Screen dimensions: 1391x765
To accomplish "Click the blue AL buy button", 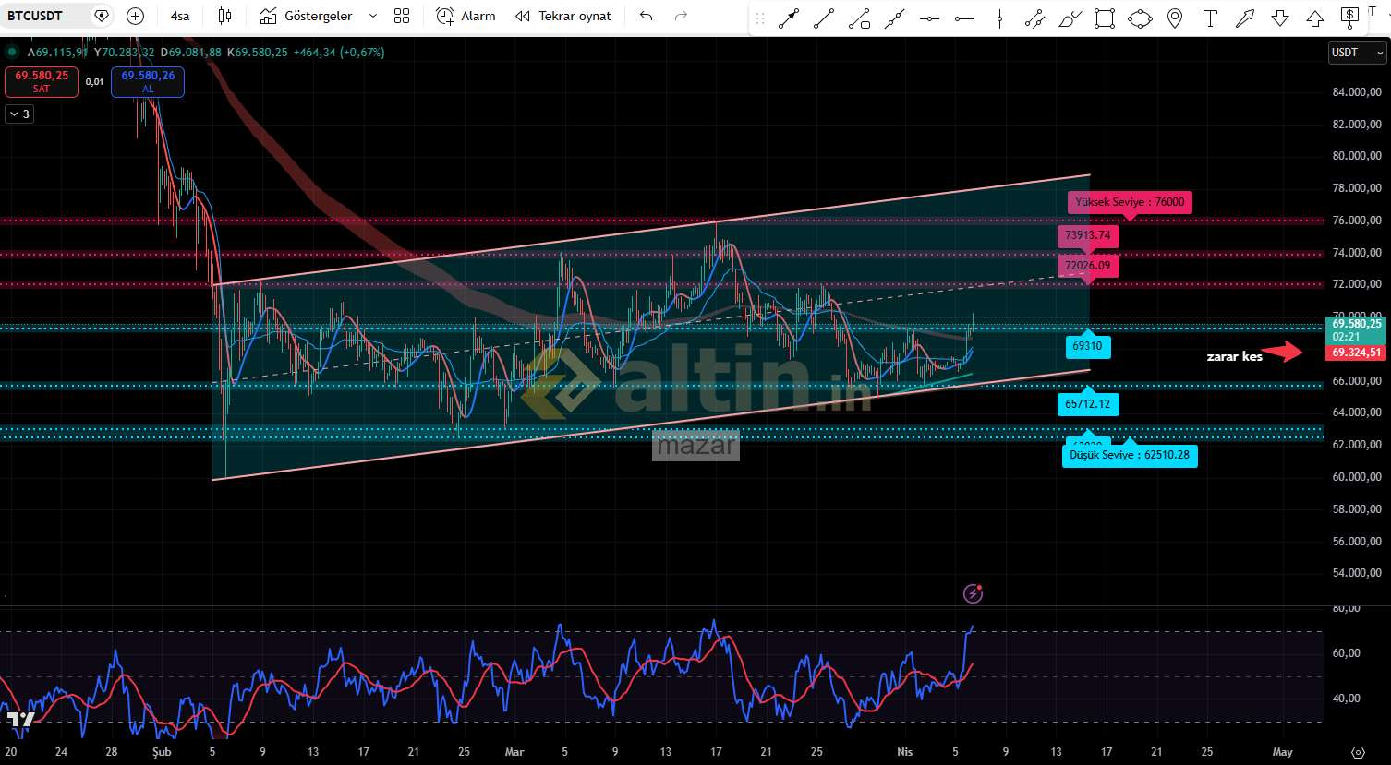I will (148, 82).
